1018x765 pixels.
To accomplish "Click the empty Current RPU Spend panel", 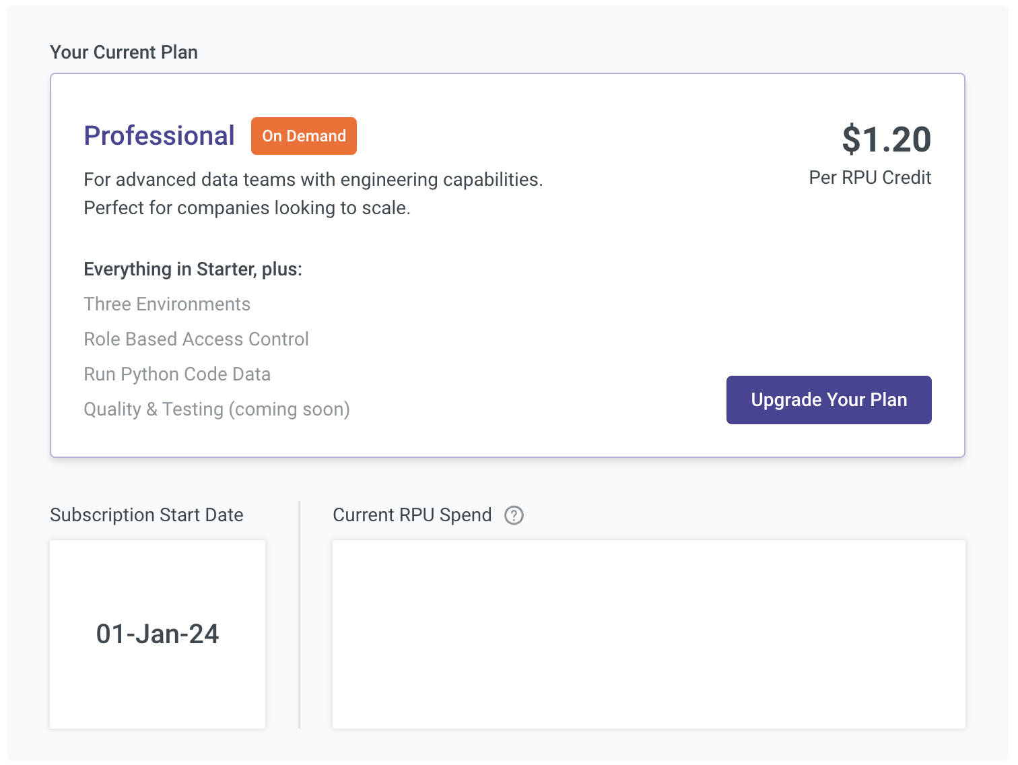I will click(648, 634).
